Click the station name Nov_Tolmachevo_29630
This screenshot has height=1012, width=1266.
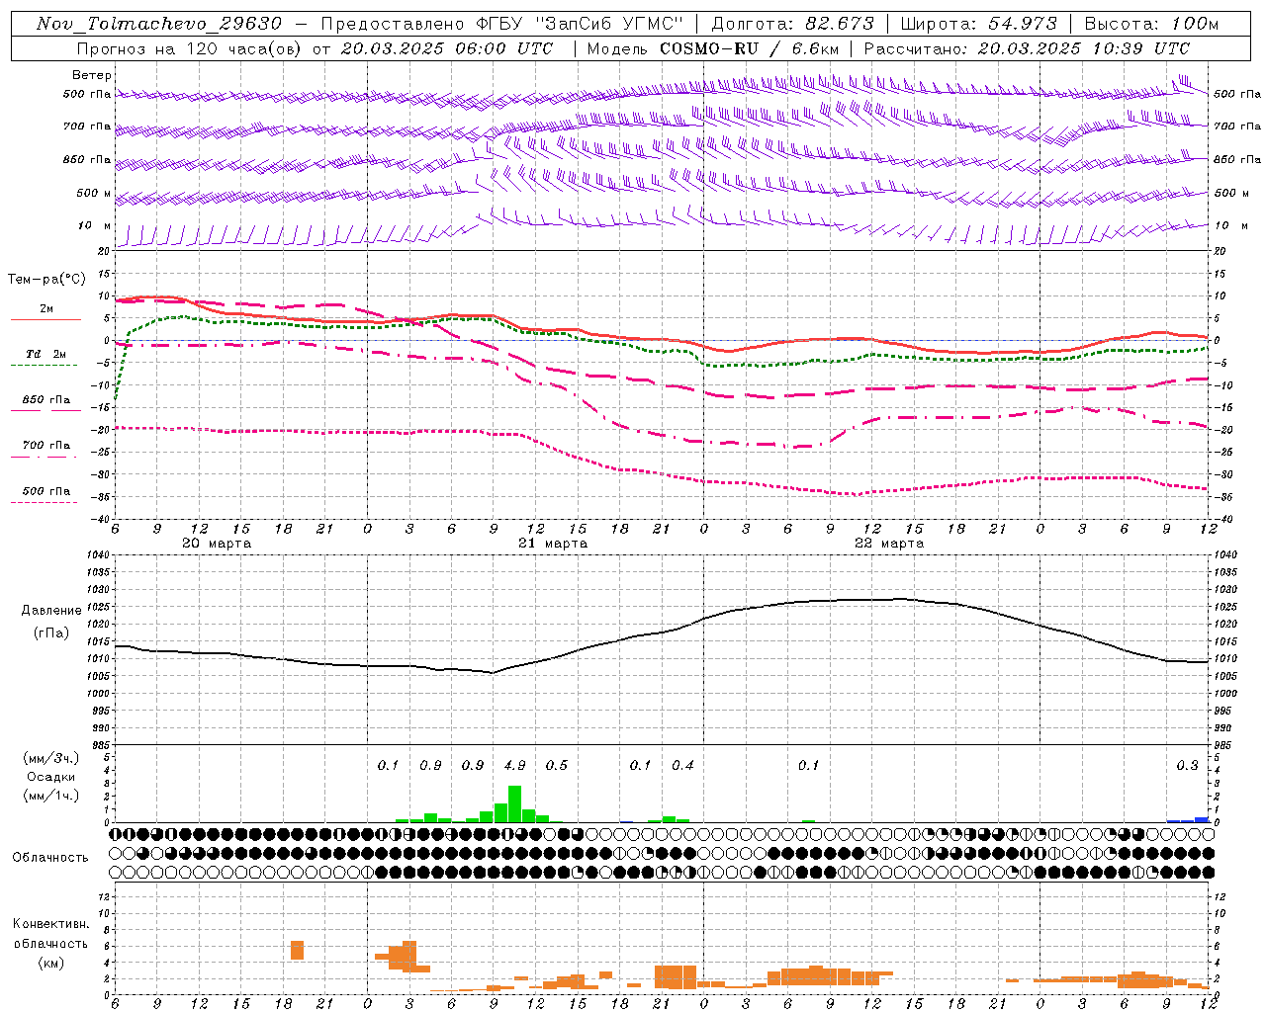point(158,24)
